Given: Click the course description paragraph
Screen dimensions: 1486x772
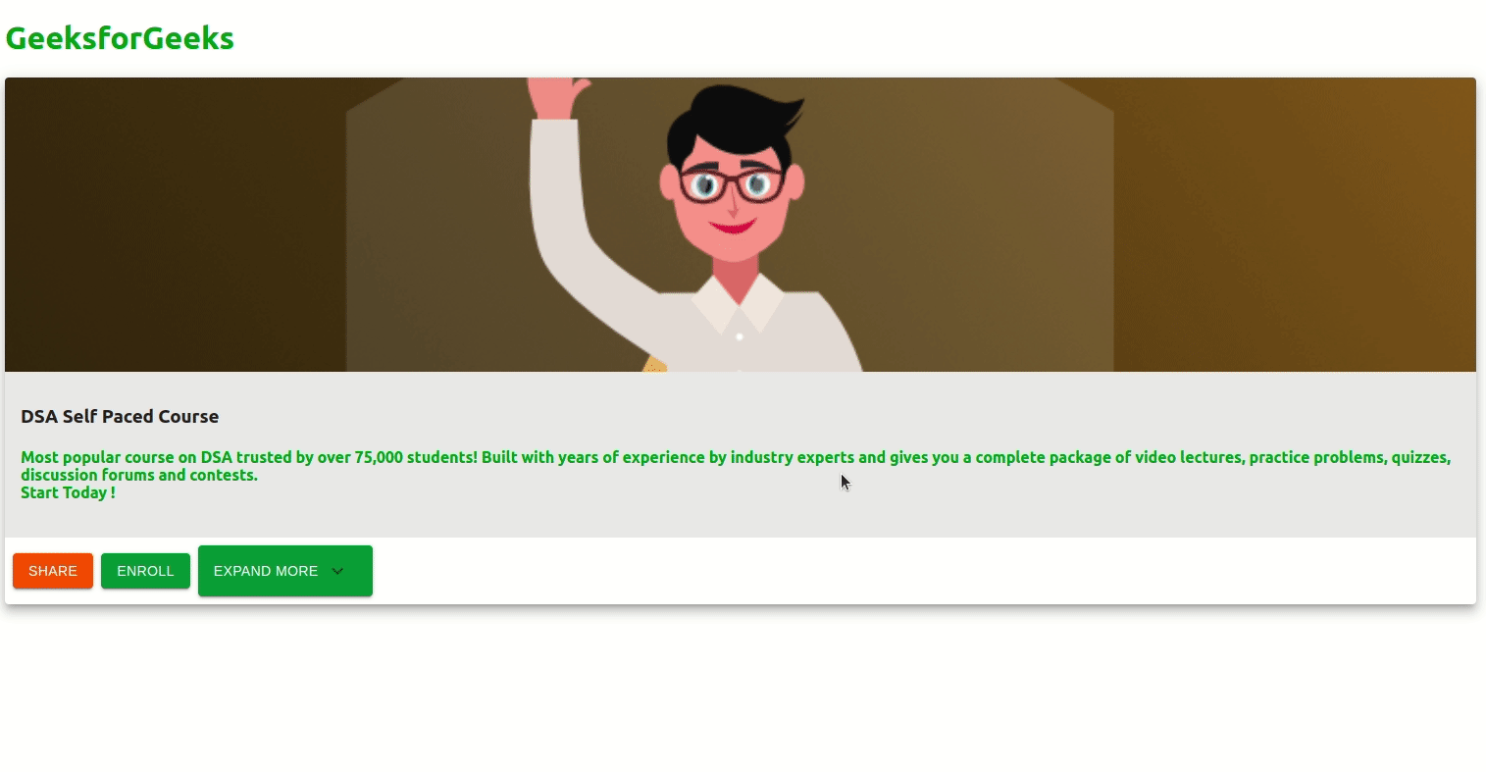Looking at the screenshot, I should (736, 475).
